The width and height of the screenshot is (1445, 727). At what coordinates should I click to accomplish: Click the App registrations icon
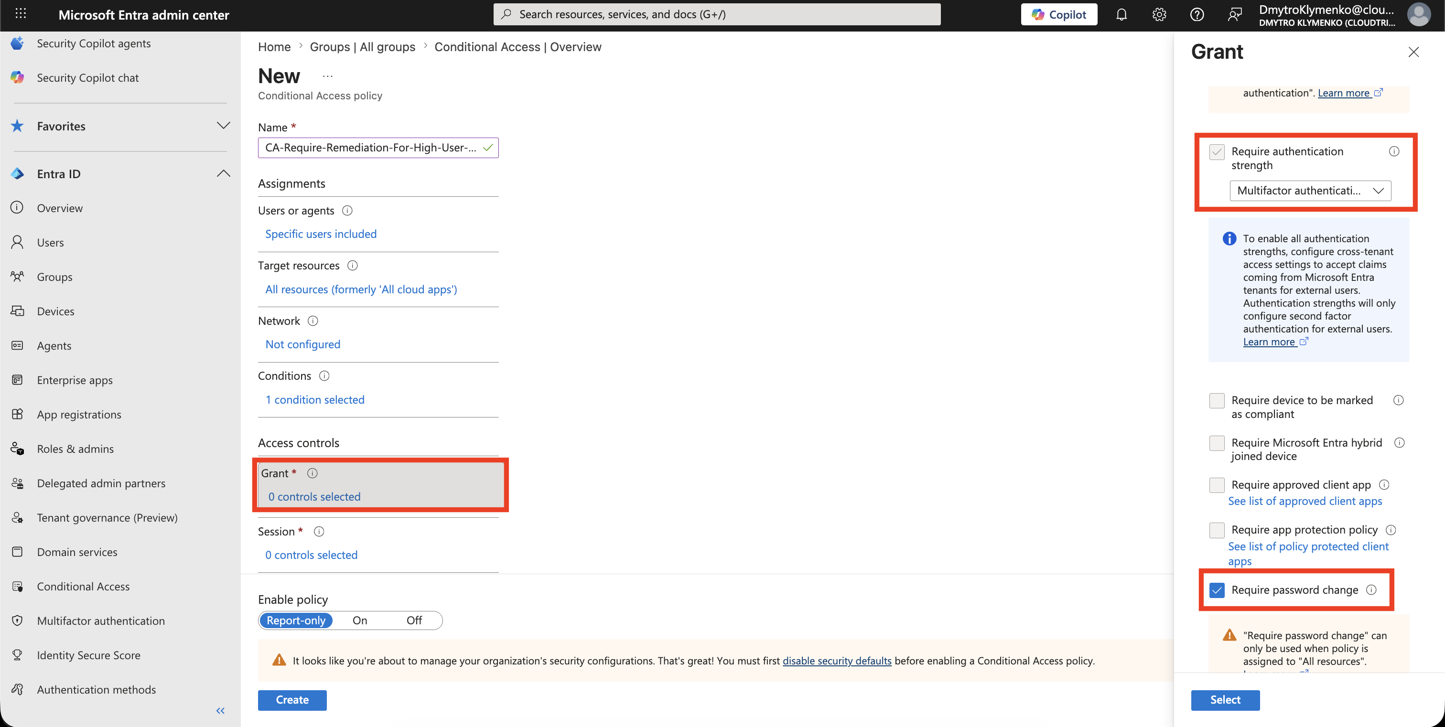pos(17,414)
